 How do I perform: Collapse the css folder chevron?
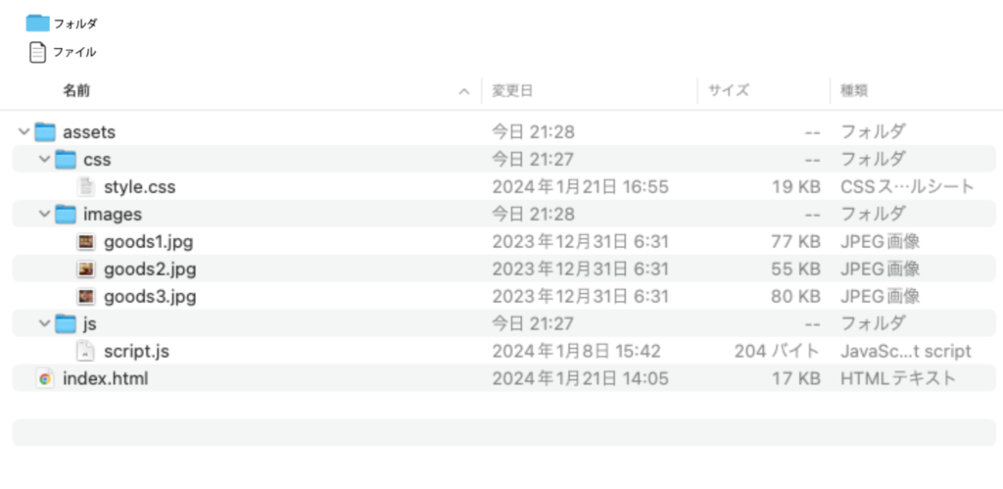[43, 159]
